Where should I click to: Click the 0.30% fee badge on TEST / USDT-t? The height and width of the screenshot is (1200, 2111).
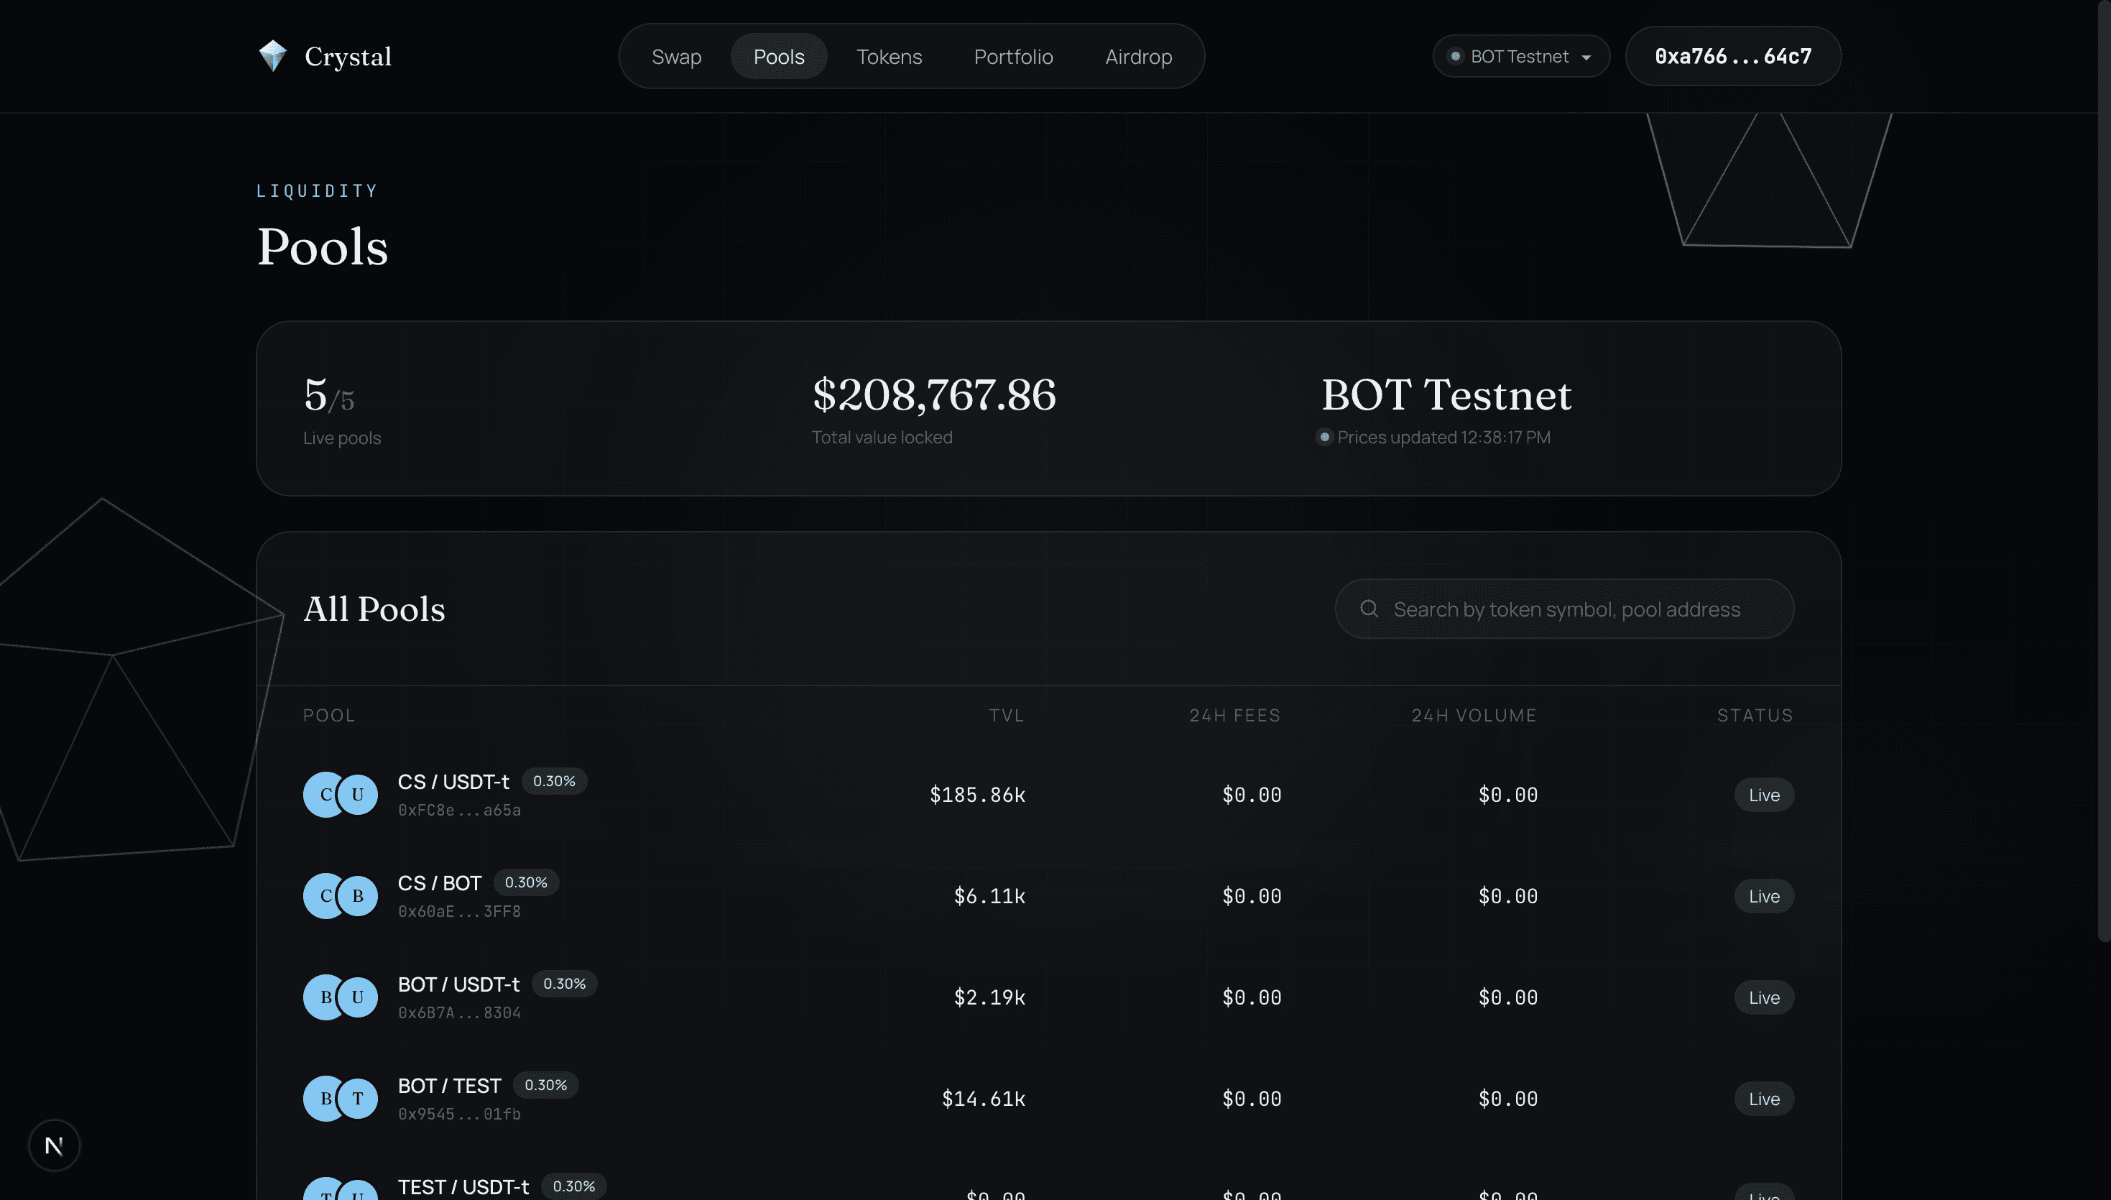(573, 1186)
